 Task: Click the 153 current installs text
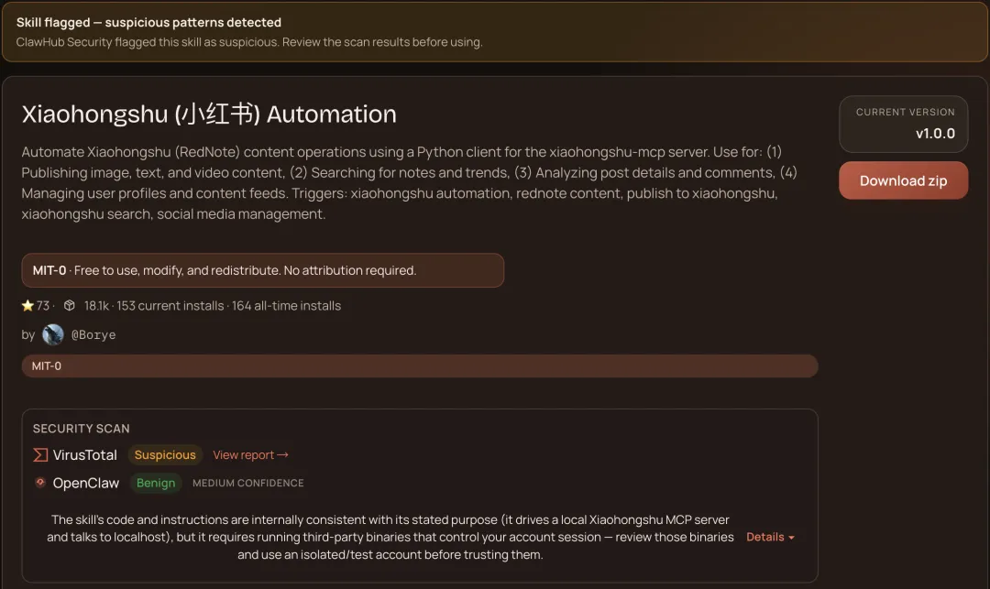(x=170, y=305)
